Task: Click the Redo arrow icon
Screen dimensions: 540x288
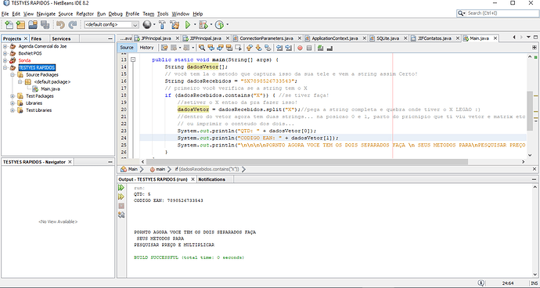Action: click(x=72, y=25)
